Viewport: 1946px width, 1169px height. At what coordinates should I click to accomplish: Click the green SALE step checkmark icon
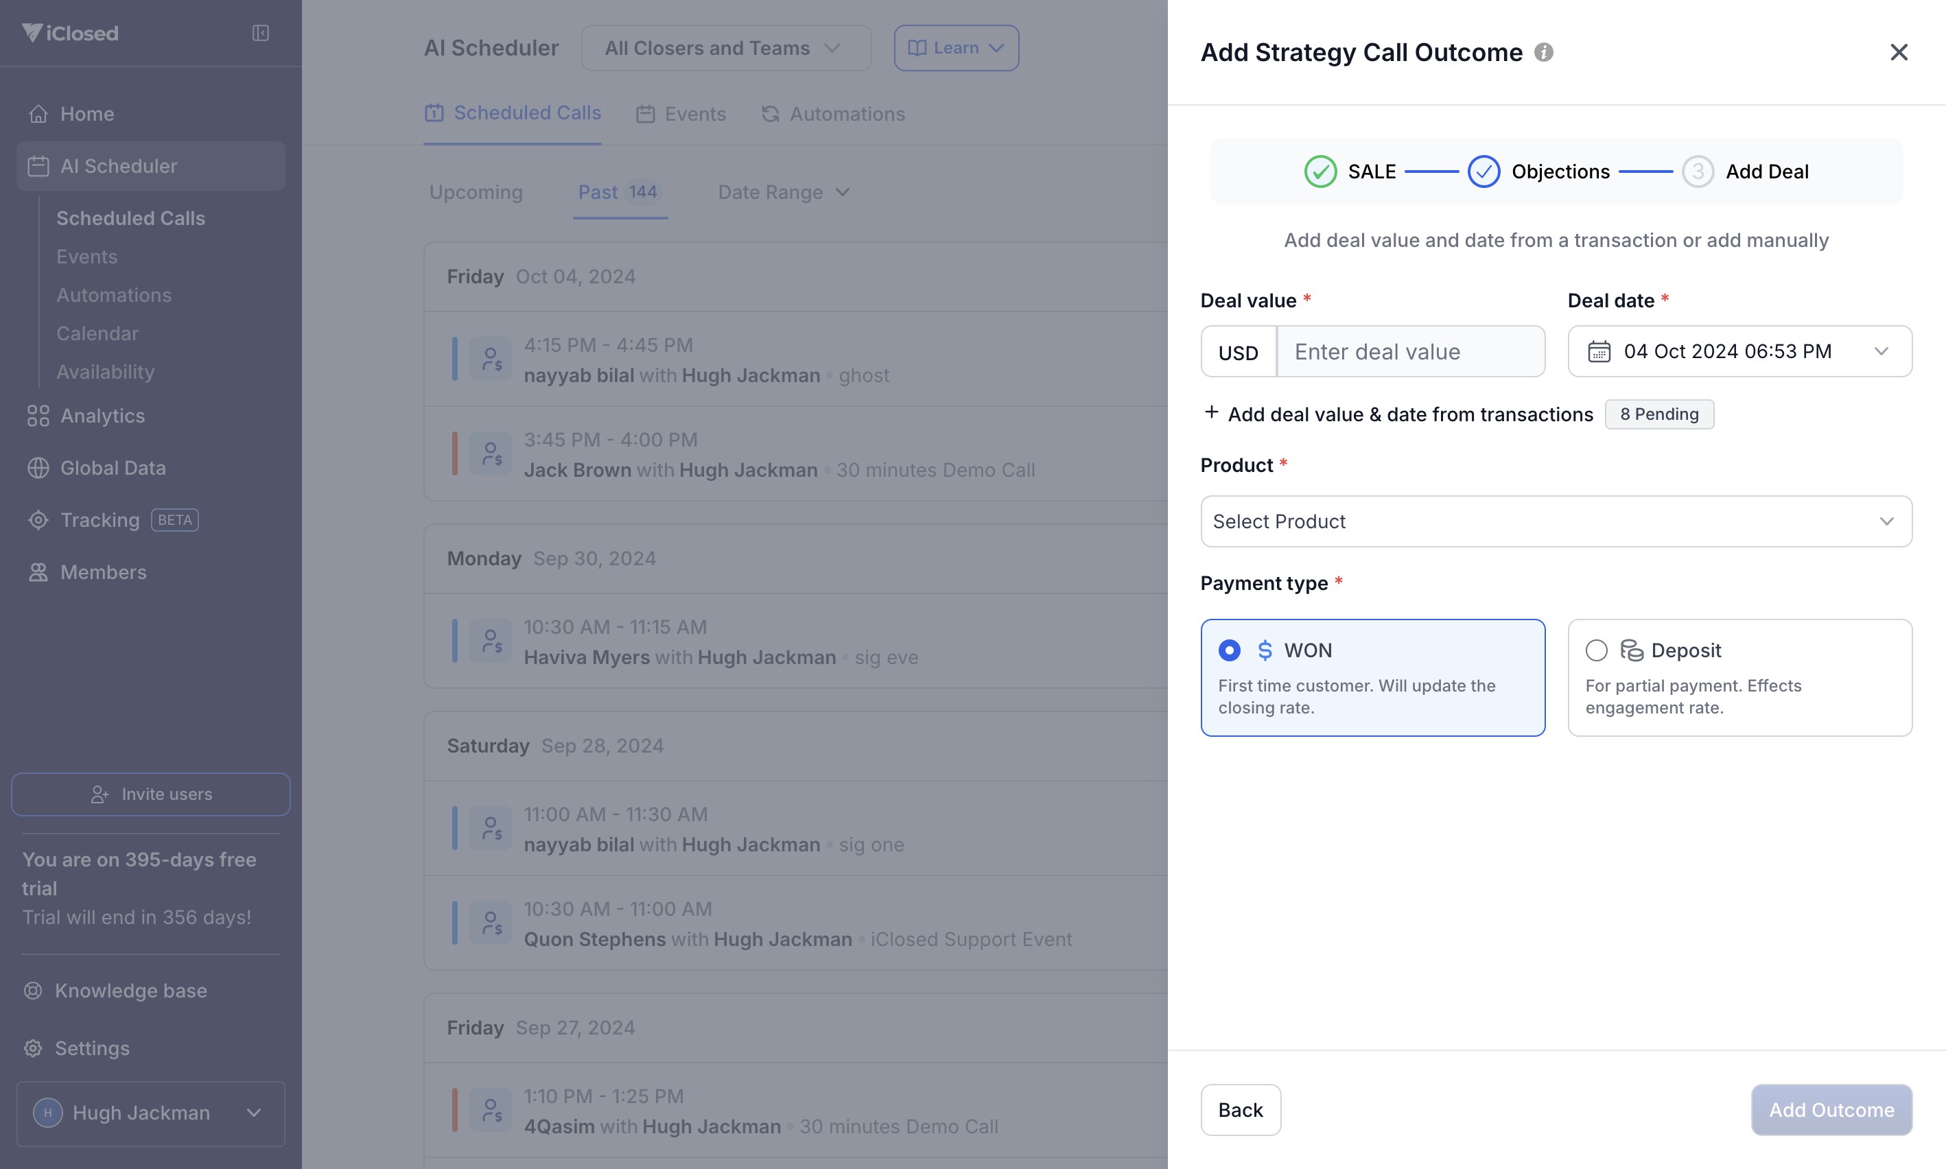tap(1320, 172)
